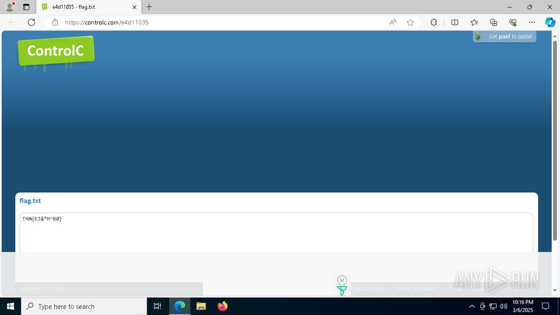Open the notification center icon
Viewport: 560px width, 315px height.
546,306
